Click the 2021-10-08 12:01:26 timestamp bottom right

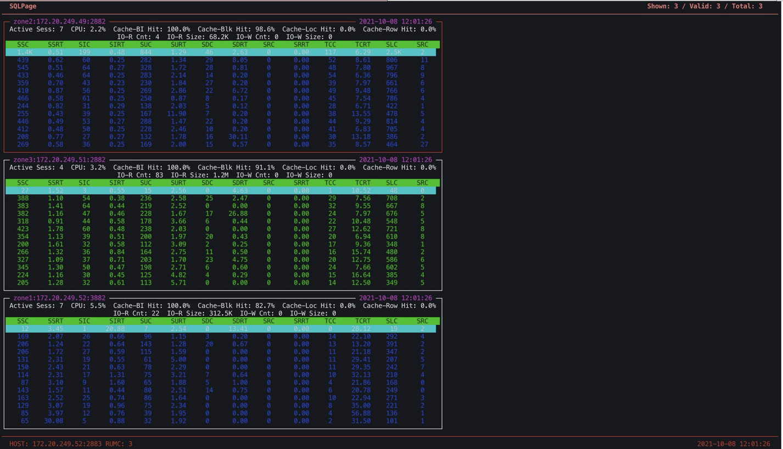[x=735, y=444]
